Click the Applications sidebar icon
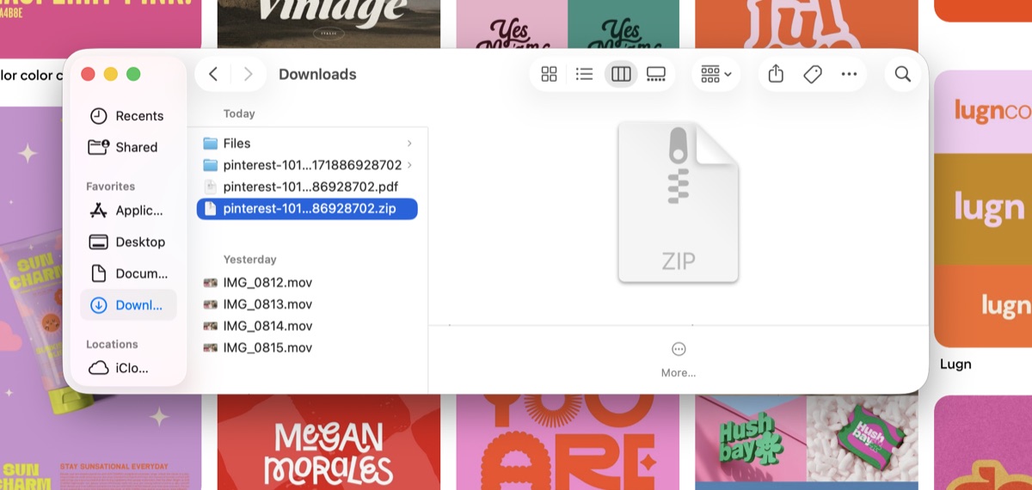 coord(98,211)
